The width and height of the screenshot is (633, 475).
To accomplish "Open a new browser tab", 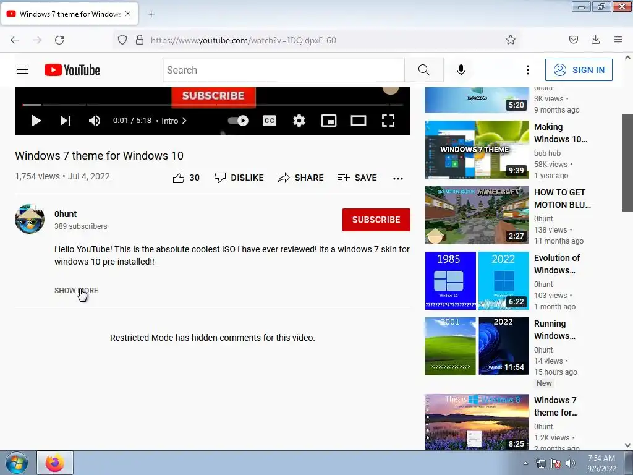I will click(151, 14).
